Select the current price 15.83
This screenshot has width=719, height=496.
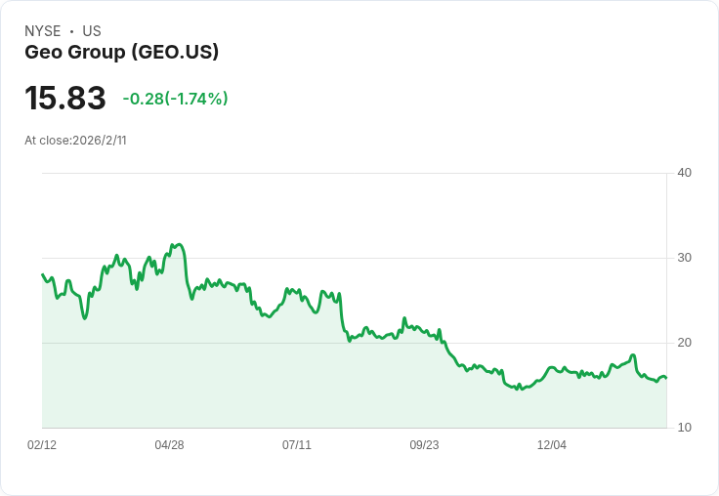click(x=65, y=99)
